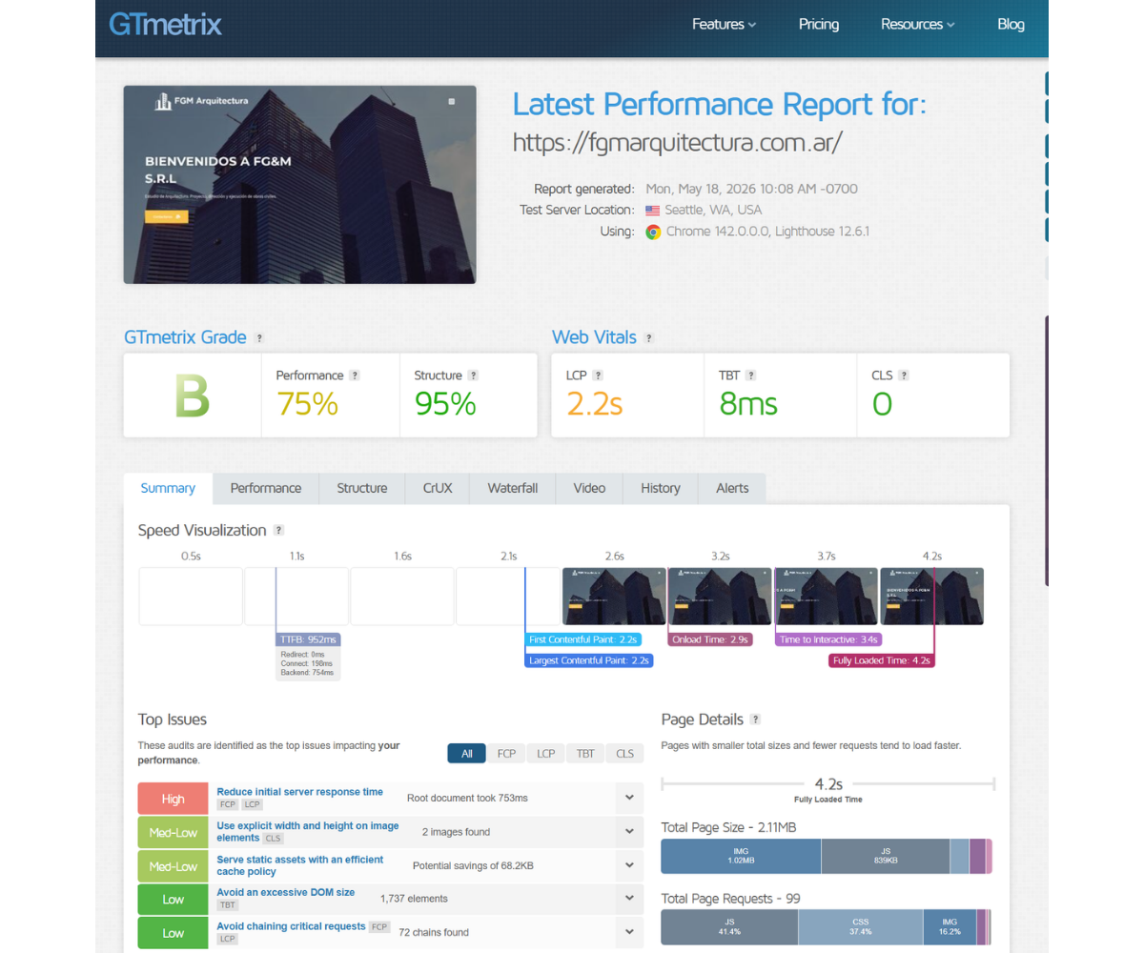1144x953 pixels.
Task: Click the 1,737 elements text
Action: tap(414, 898)
